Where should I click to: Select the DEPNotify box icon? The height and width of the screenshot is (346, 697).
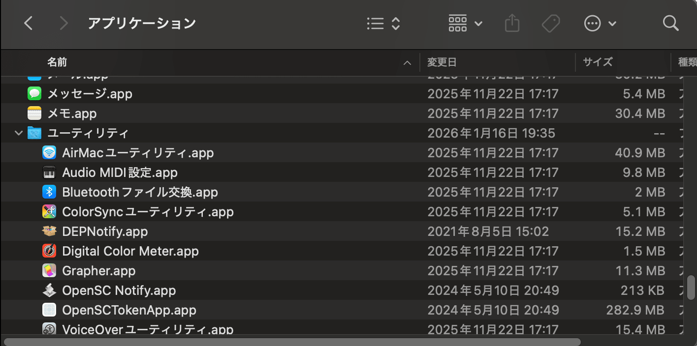click(49, 231)
